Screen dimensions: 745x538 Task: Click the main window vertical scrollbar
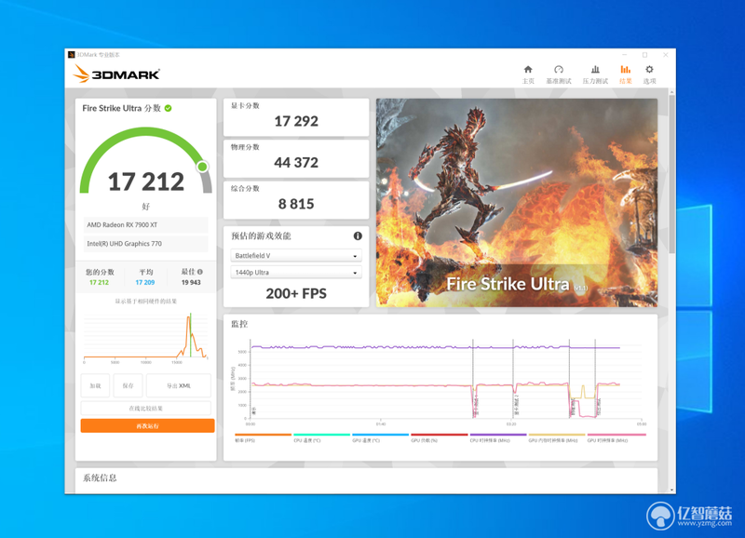(x=671, y=173)
